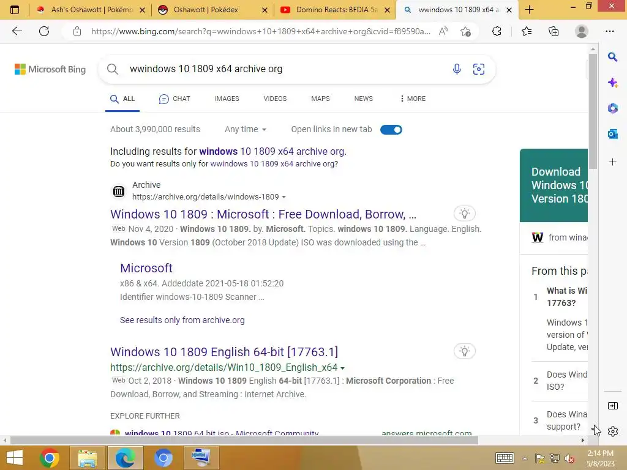Open a new browser tab

pyautogui.click(x=530, y=10)
